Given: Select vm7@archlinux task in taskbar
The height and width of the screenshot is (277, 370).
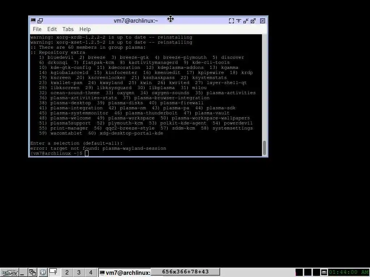Looking at the screenshot, I should pyautogui.click(x=125, y=273).
